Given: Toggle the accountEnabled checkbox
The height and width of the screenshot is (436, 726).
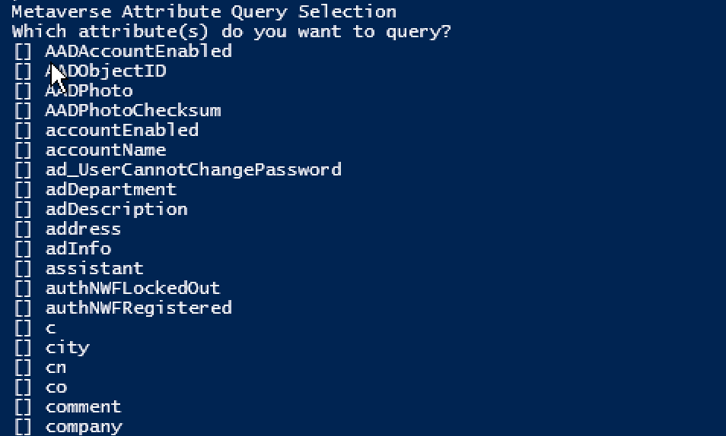Looking at the screenshot, I should point(23,131).
